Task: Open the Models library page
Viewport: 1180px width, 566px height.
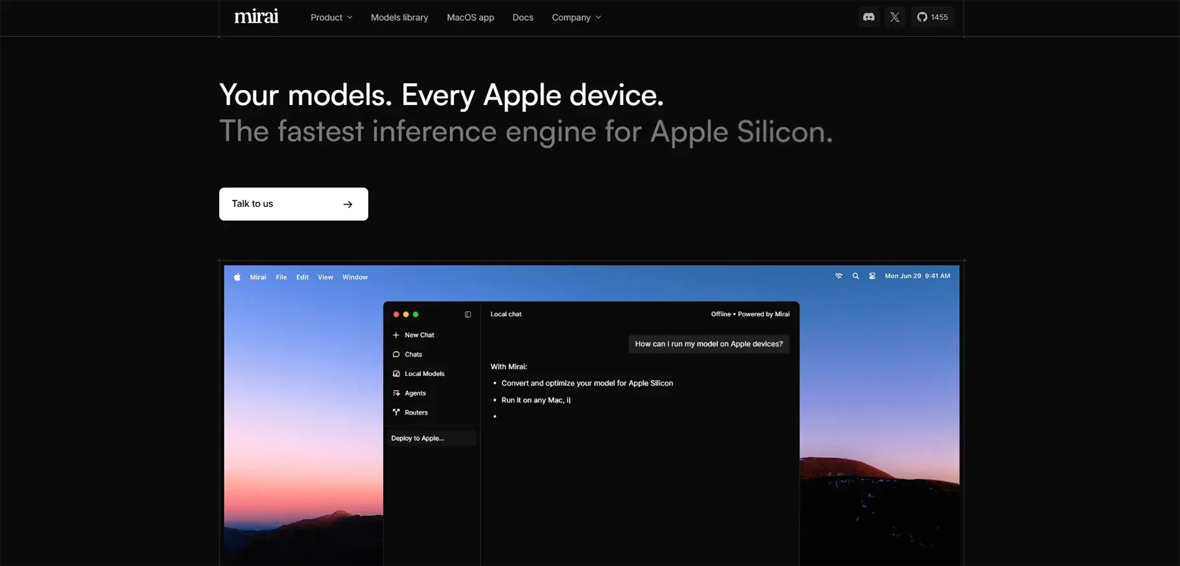Action: click(x=399, y=18)
